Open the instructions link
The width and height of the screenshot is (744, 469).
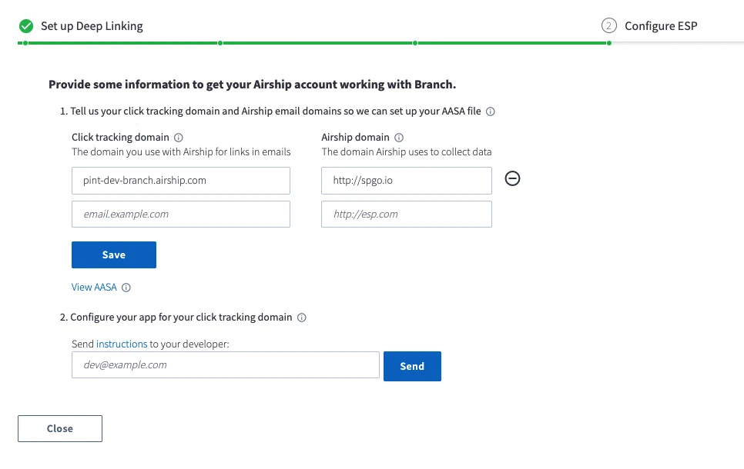[122, 344]
